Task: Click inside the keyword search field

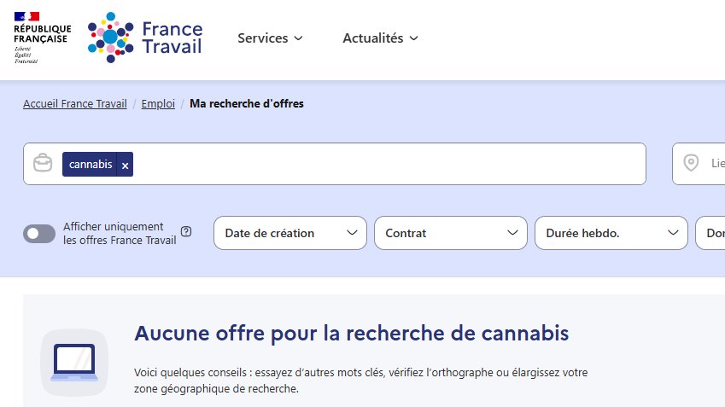Action: click(334, 164)
